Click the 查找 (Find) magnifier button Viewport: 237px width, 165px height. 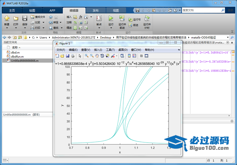coord(54,28)
